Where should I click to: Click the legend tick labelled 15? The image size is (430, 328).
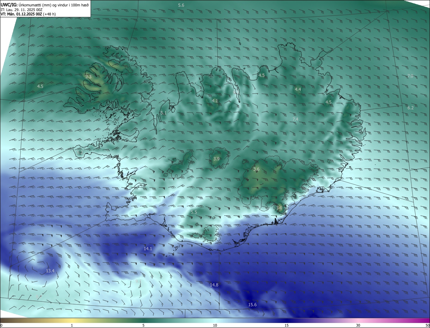click(x=287, y=326)
